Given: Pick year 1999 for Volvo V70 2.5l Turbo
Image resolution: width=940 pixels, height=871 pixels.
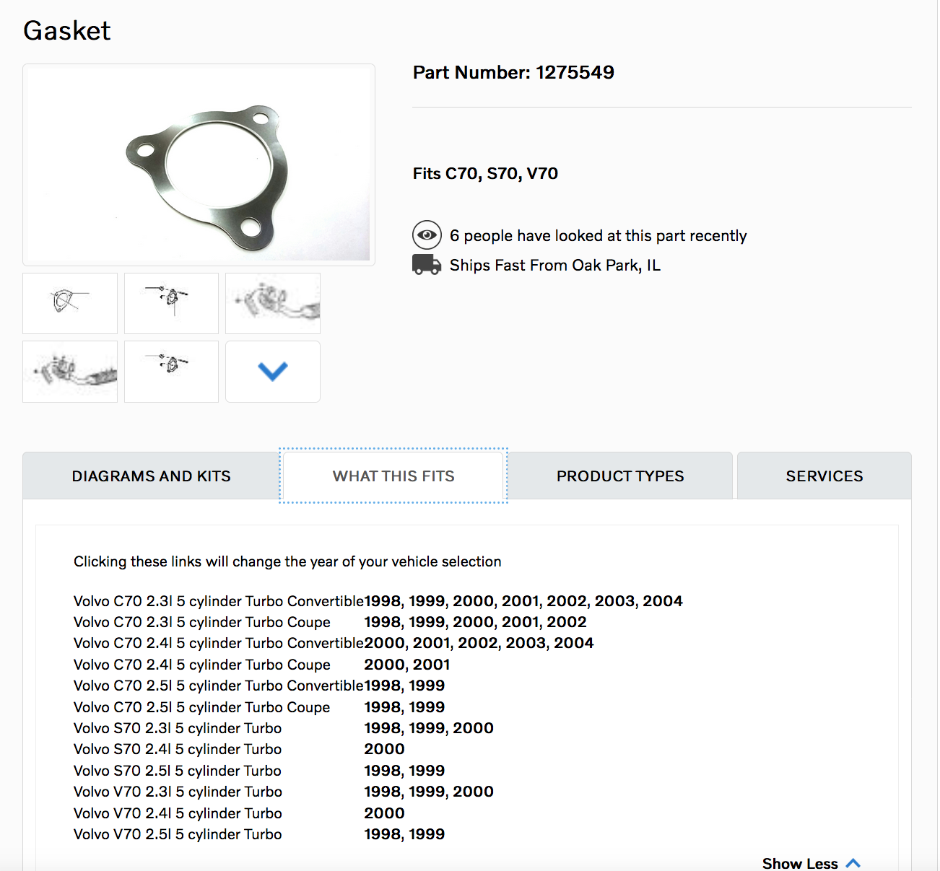Looking at the screenshot, I should click(x=427, y=834).
